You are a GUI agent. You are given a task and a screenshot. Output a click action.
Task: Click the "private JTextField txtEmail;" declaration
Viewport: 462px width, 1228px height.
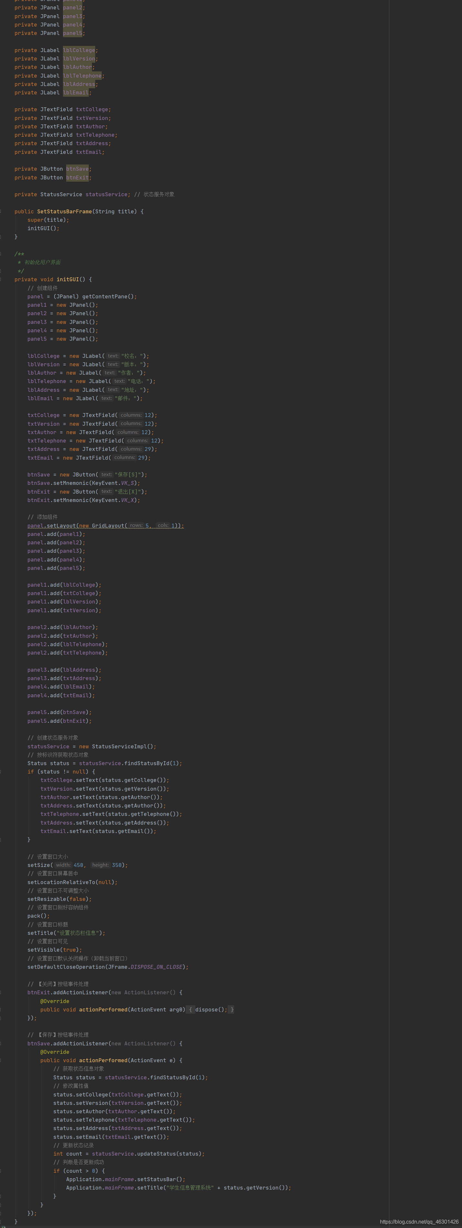click(x=59, y=152)
